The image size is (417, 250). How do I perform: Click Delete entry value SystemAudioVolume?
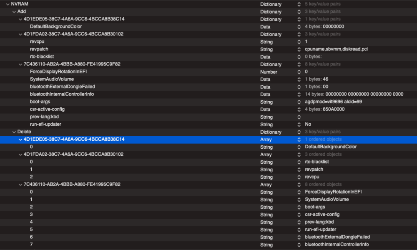[x=327, y=200]
